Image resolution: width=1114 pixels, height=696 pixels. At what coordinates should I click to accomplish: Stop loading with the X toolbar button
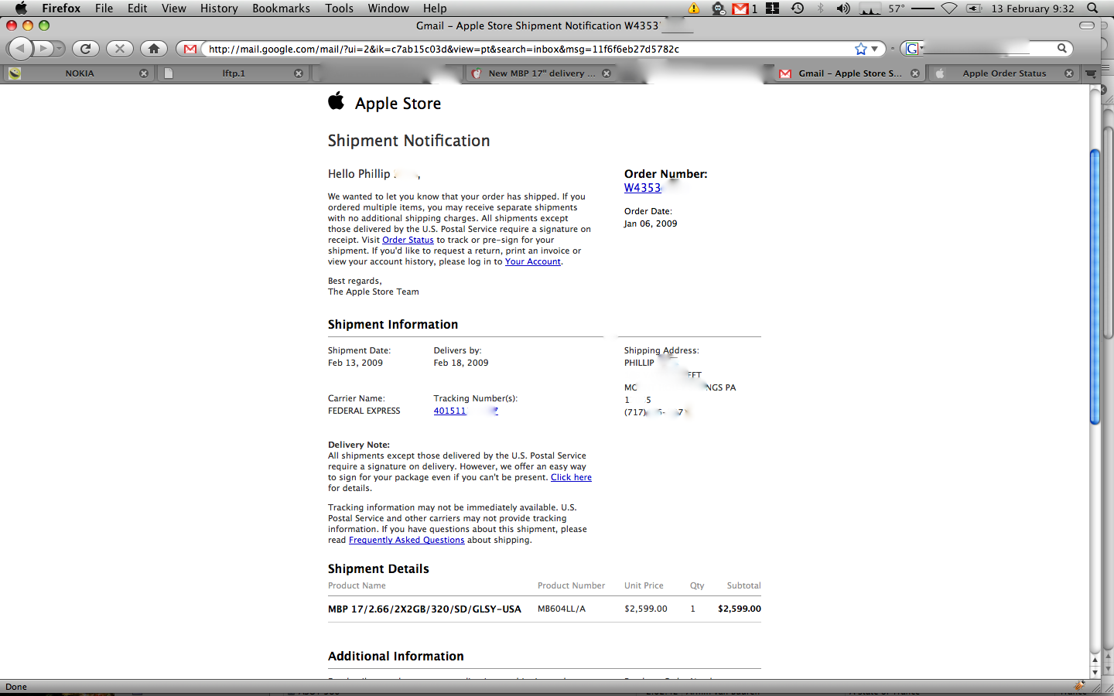point(119,49)
